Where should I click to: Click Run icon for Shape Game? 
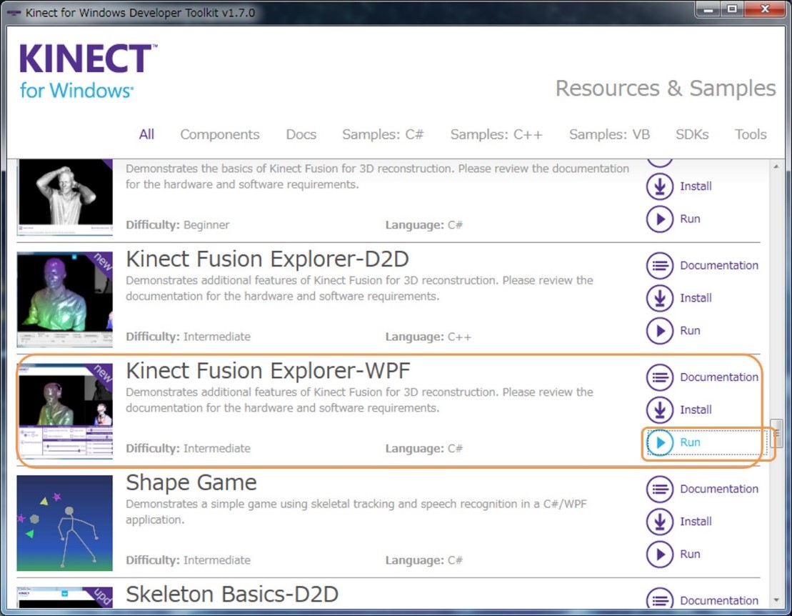click(660, 555)
